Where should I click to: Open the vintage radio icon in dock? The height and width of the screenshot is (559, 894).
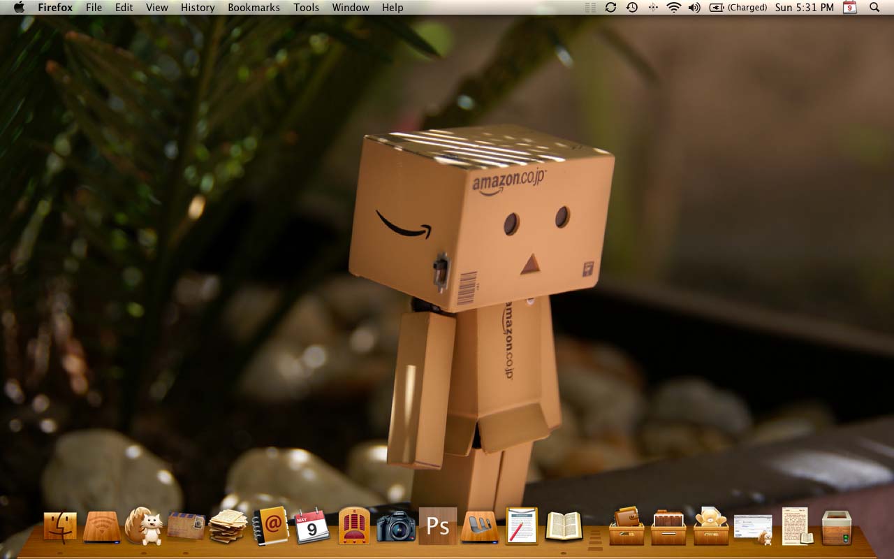pyautogui.click(x=354, y=526)
